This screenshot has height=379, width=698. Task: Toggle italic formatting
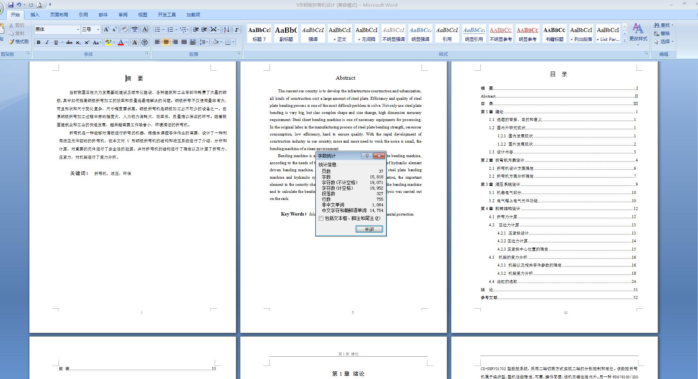47,42
